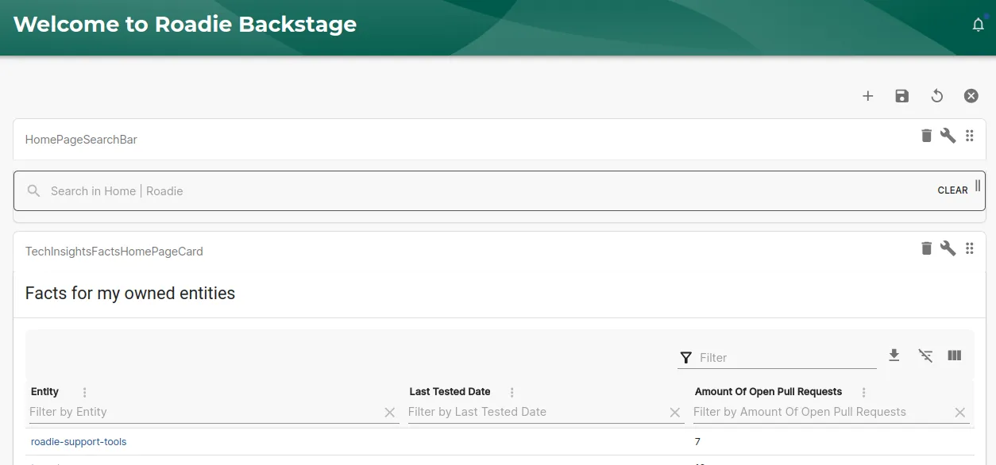Open the Last Tested Date column menu
This screenshot has width=996, height=465.
click(512, 391)
